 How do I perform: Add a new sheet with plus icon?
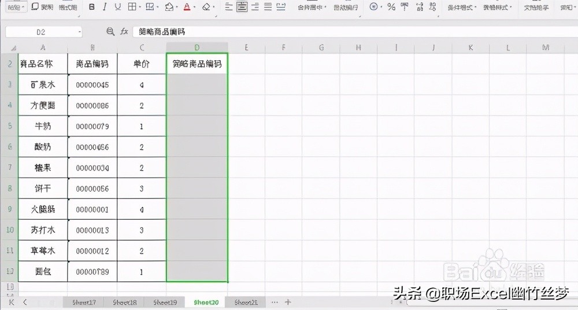pos(288,302)
